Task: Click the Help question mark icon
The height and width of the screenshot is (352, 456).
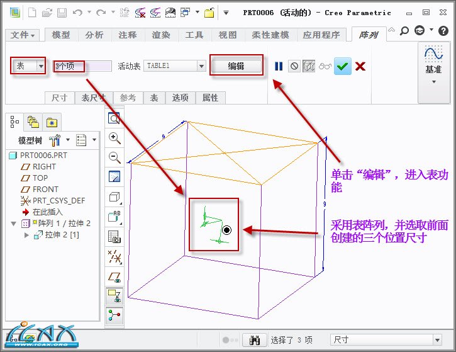Action: point(443,31)
